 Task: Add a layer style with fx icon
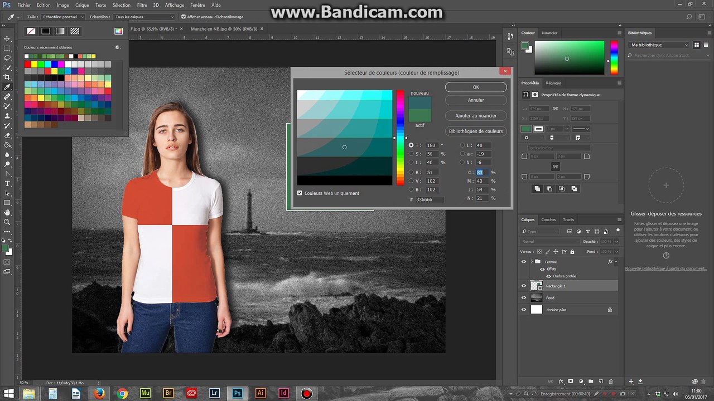(561, 382)
